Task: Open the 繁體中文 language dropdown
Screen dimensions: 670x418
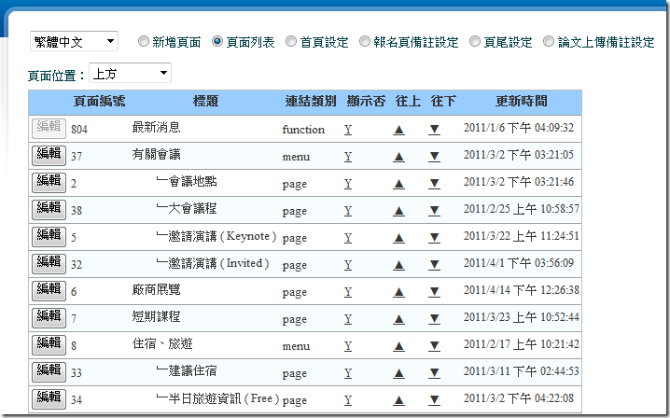Action: pyautogui.click(x=74, y=42)
